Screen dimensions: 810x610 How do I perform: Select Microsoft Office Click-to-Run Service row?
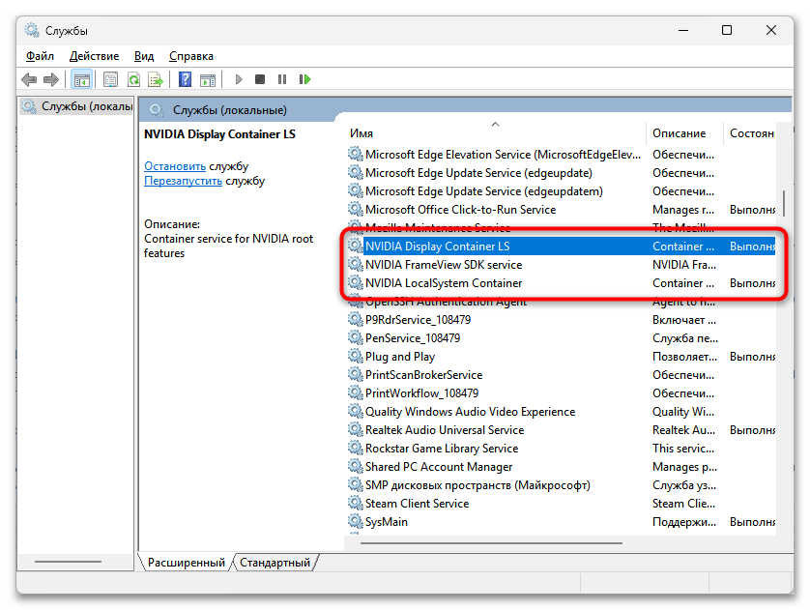click(561, 210)
